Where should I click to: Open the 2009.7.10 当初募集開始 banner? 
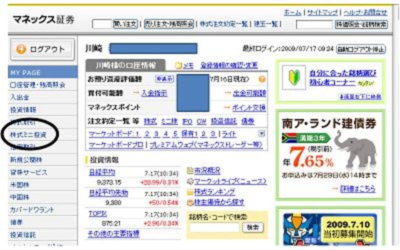330,228
